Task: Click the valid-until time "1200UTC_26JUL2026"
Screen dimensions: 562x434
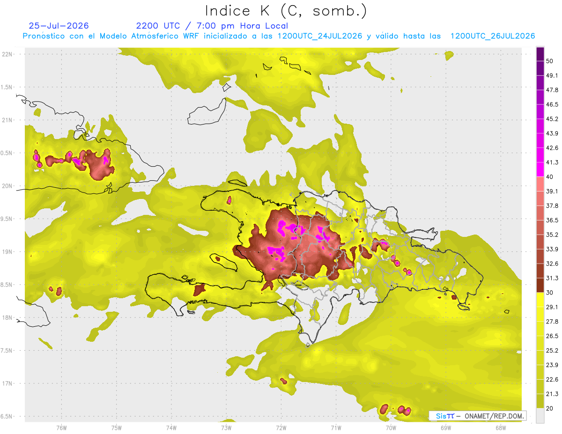Action: [x=493, y=36]
